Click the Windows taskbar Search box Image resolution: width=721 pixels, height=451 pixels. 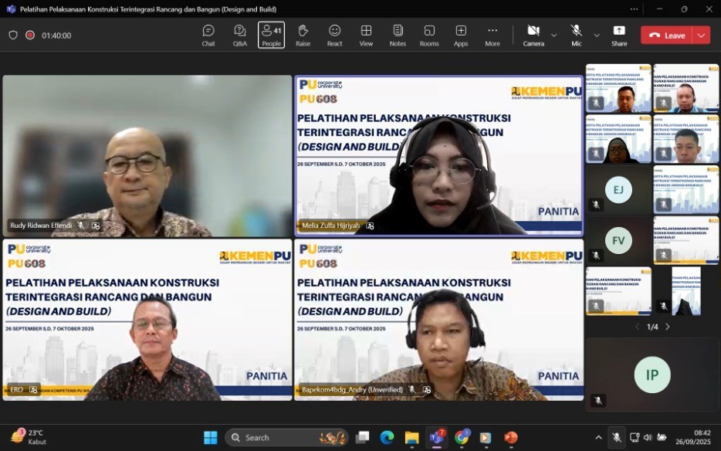(286, 437)
